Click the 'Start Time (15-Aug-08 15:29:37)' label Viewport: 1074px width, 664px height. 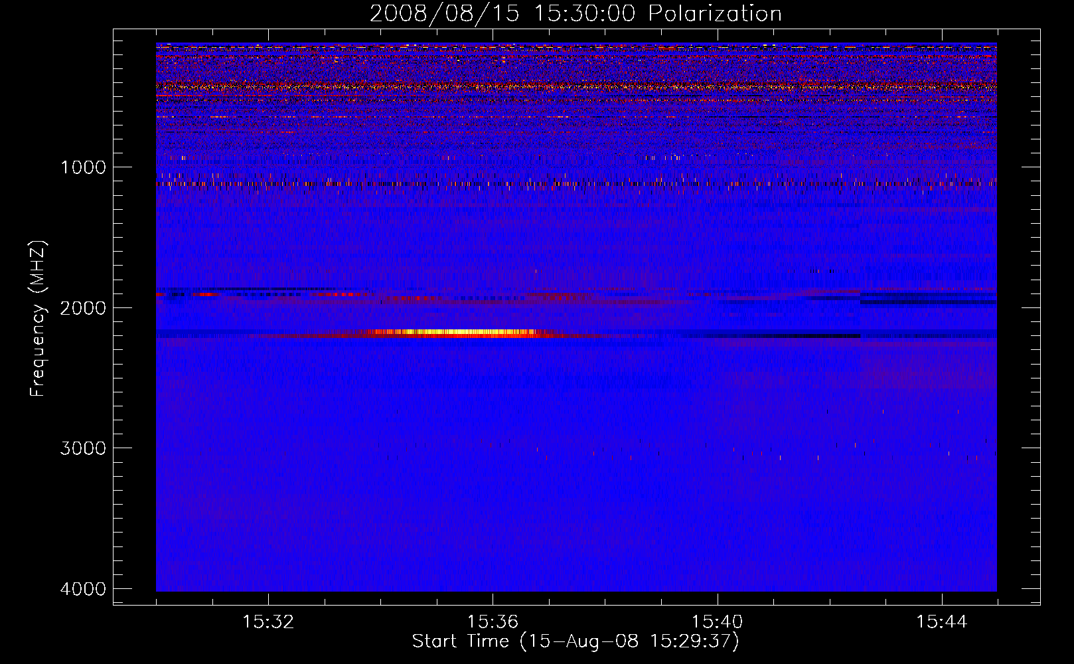[x=575, y=641]
